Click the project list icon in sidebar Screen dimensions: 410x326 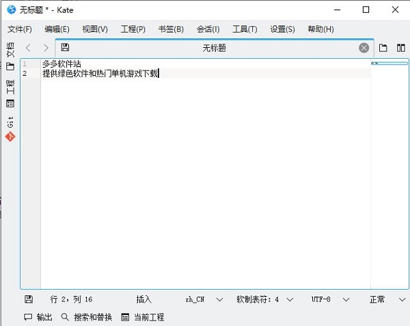[10, 103]
